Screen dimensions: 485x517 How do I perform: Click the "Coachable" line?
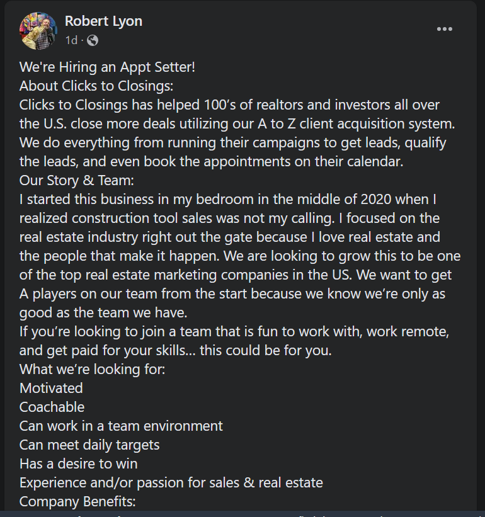(x=52, y=407)
